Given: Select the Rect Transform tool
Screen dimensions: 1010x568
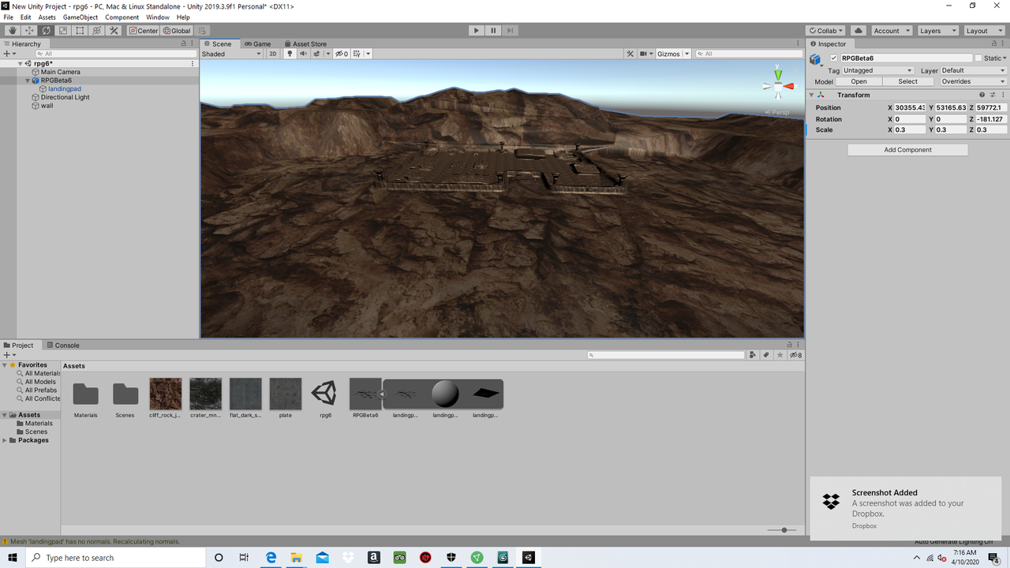Looking at the screenshot, I should (x=80, y=30).
